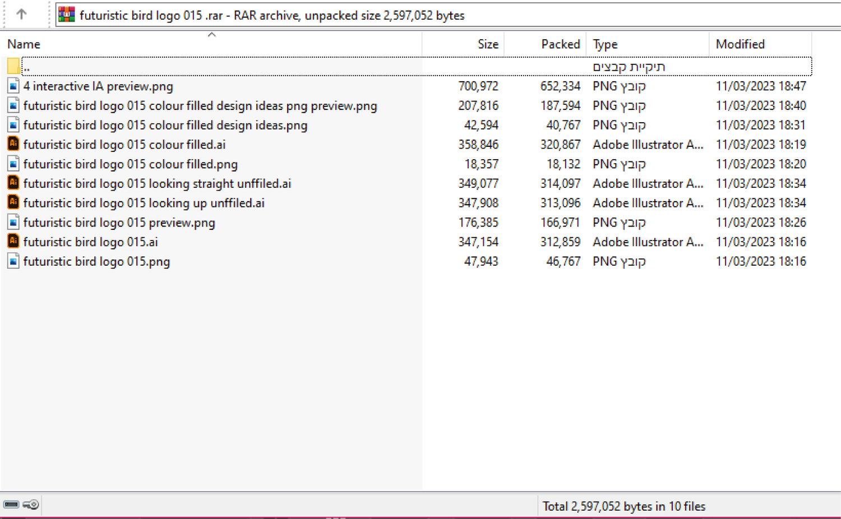Click the WinRAR archive icon in address bar
Viewport: 841px width, 519px height.
(67, 15)
